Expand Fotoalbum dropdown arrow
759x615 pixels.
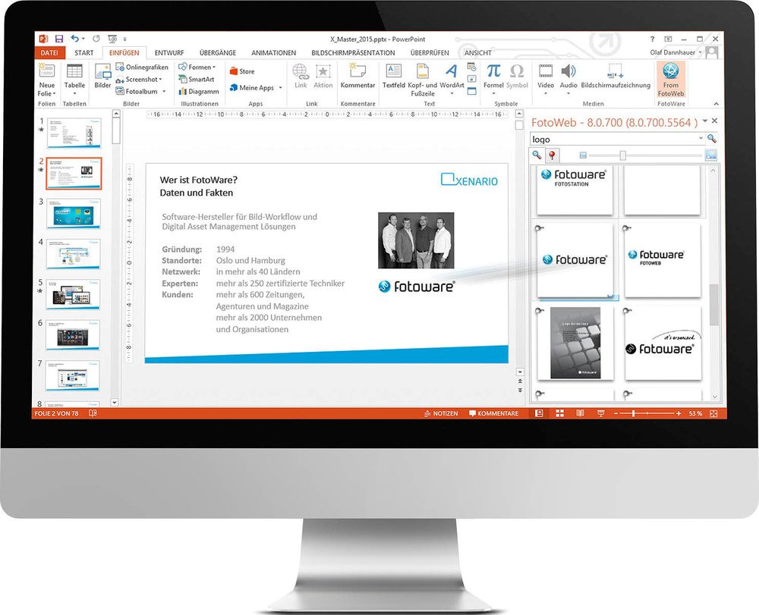164,92
